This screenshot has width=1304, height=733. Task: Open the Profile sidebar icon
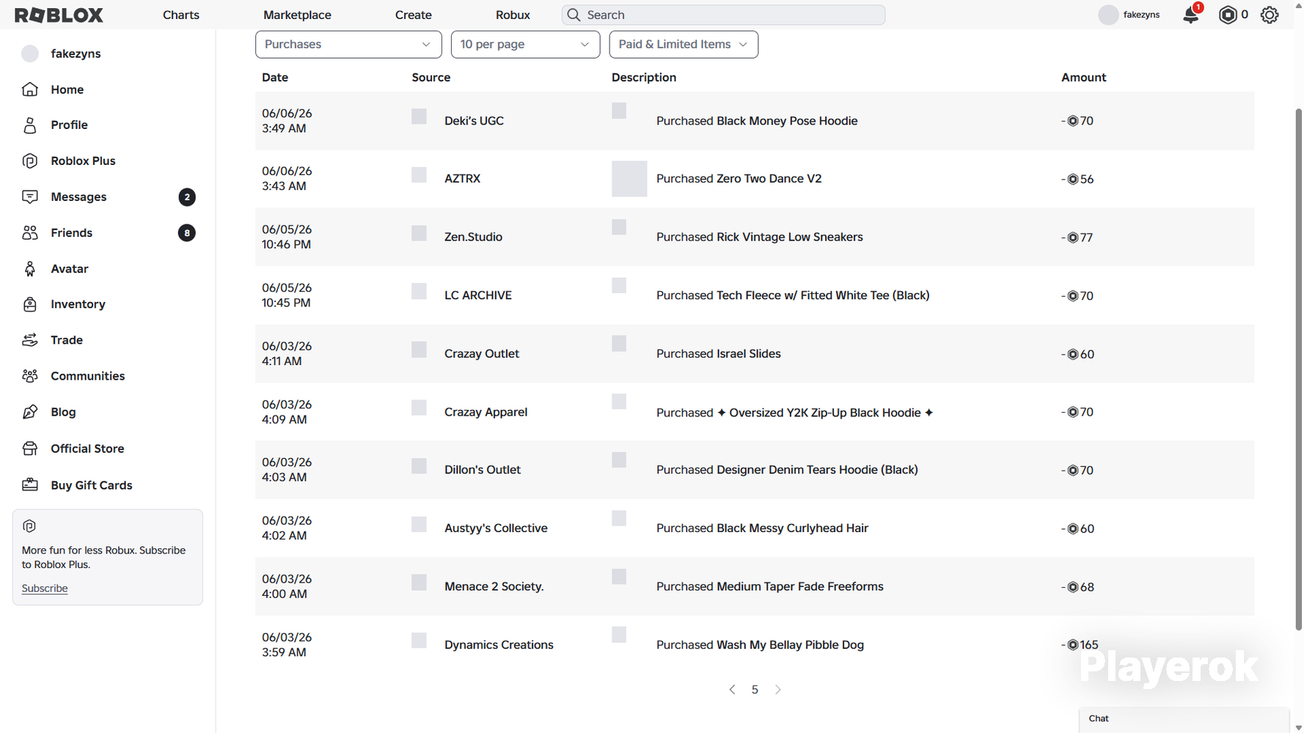30,125
